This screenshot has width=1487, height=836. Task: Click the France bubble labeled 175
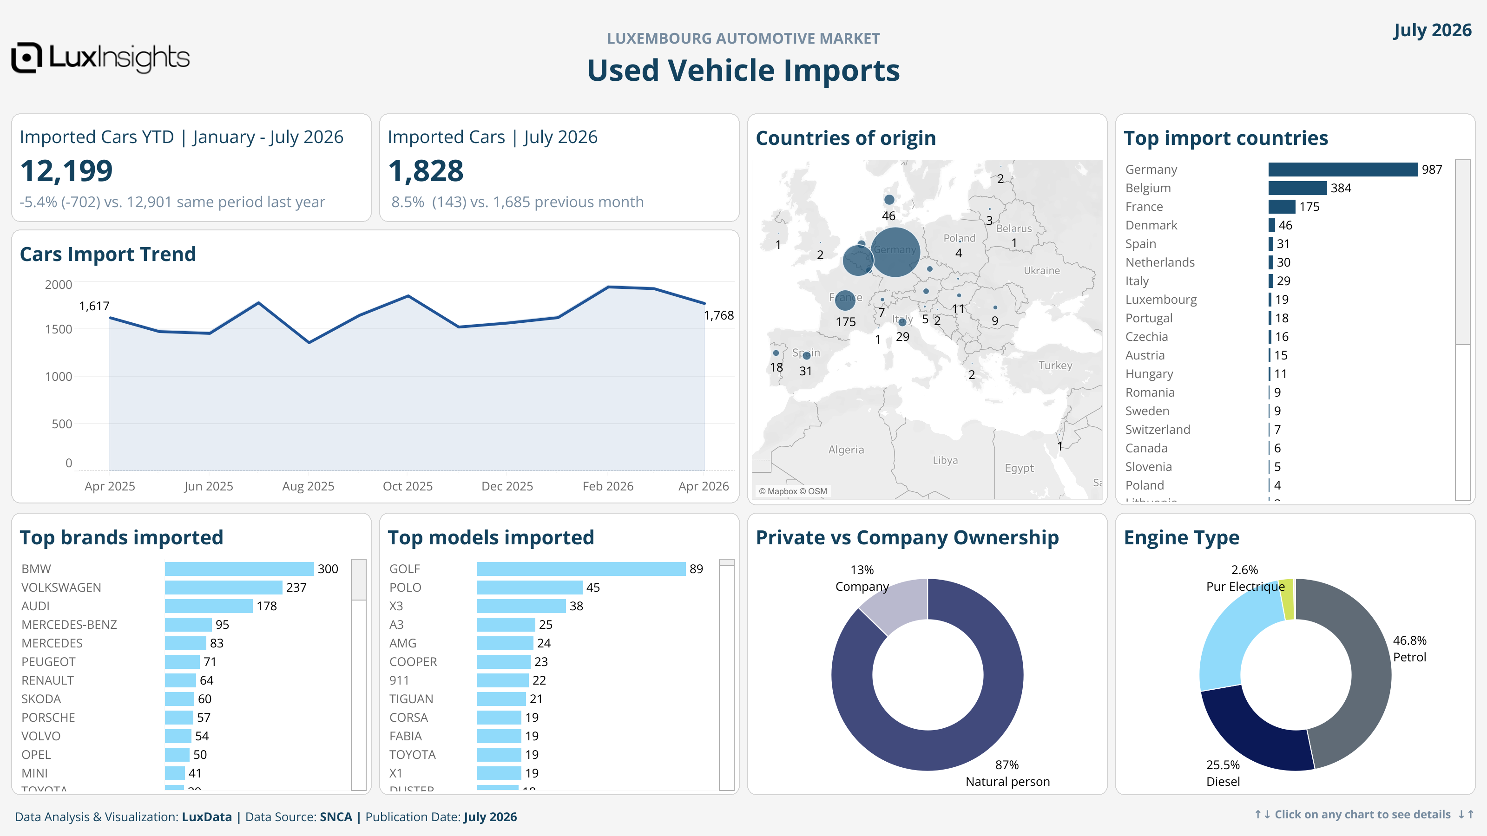point(845,300)
